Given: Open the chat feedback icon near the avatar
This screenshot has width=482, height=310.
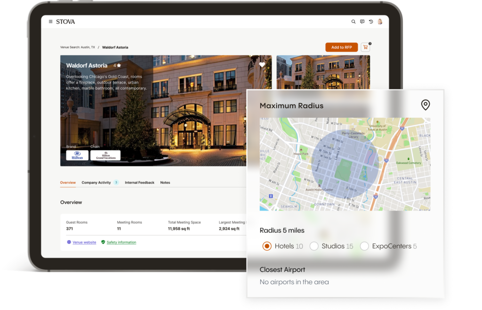Looking at the screenshot, I should coord(362,22).
